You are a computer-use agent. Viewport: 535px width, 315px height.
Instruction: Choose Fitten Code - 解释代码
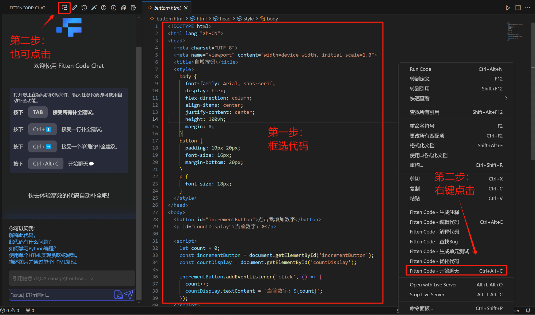point(456,232)
